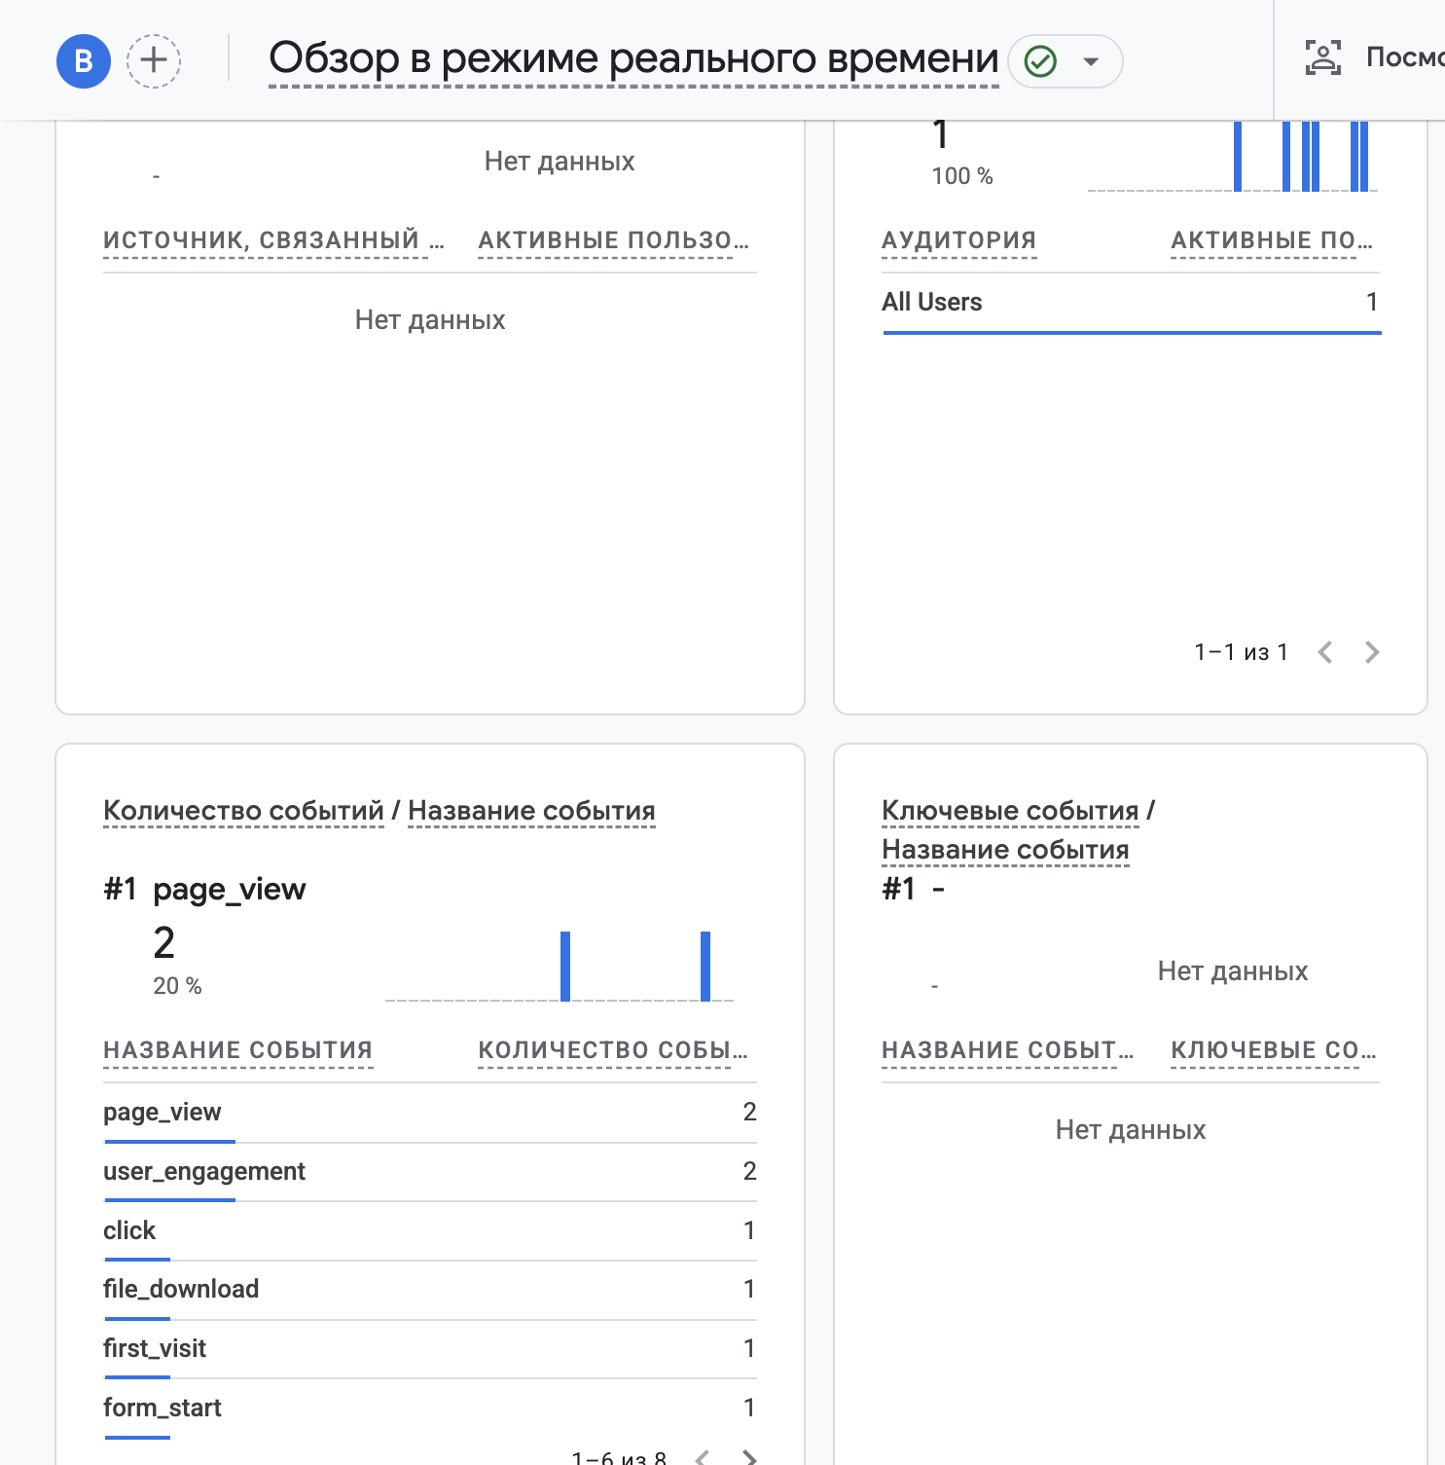
Task: Go to next page of events table
Action: coord(749,1457)
